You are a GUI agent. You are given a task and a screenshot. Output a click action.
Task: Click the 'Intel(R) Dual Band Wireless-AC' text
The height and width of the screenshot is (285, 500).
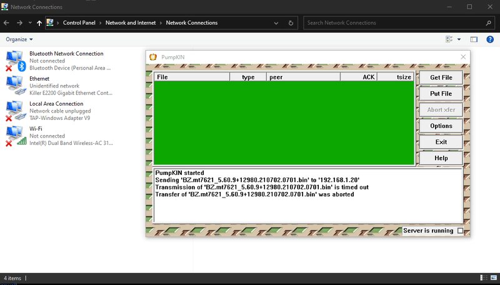point(71,143)
